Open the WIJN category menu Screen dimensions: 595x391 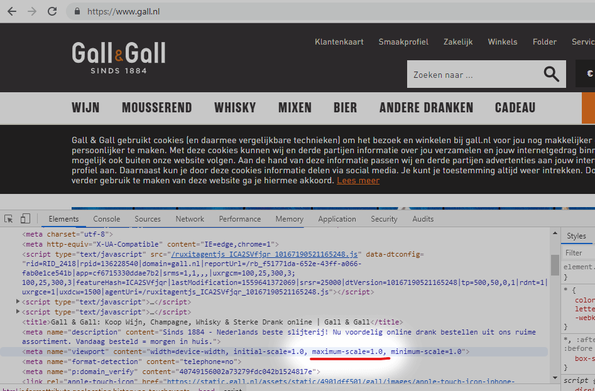(x=85, y=107)
